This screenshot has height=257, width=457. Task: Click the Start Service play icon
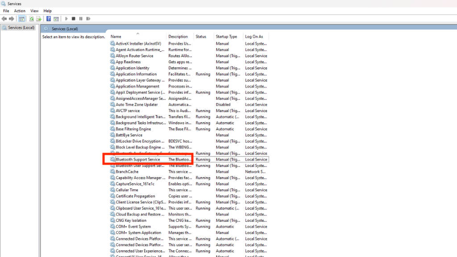click(x=66, y=19)
